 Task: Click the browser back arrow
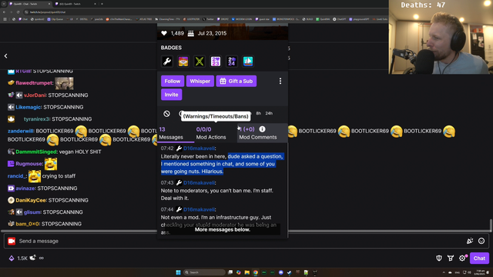click(x=4, y=12)
